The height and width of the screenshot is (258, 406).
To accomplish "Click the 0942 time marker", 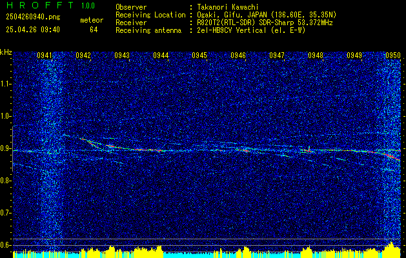I will click(83, 55).
